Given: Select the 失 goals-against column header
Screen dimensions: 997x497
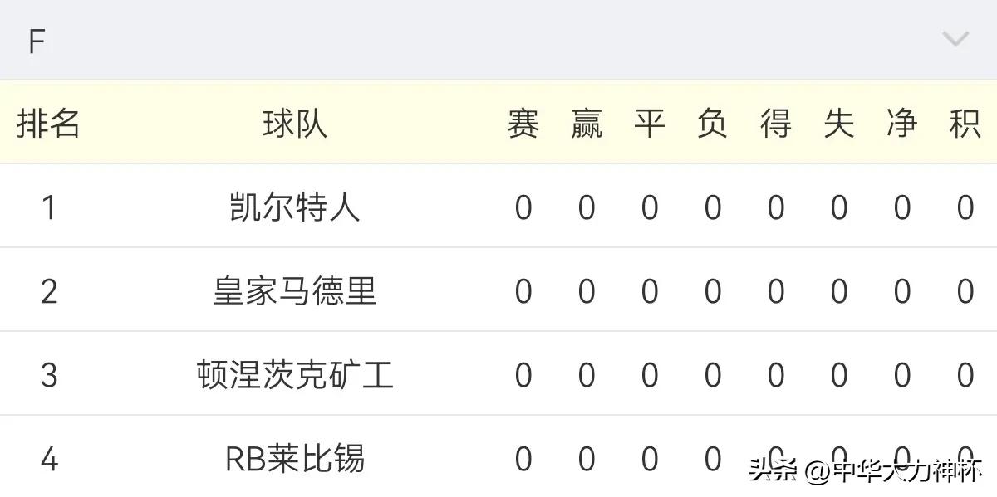Looking at the screenshot, I should pyautogui.click(x=838, y=122).
